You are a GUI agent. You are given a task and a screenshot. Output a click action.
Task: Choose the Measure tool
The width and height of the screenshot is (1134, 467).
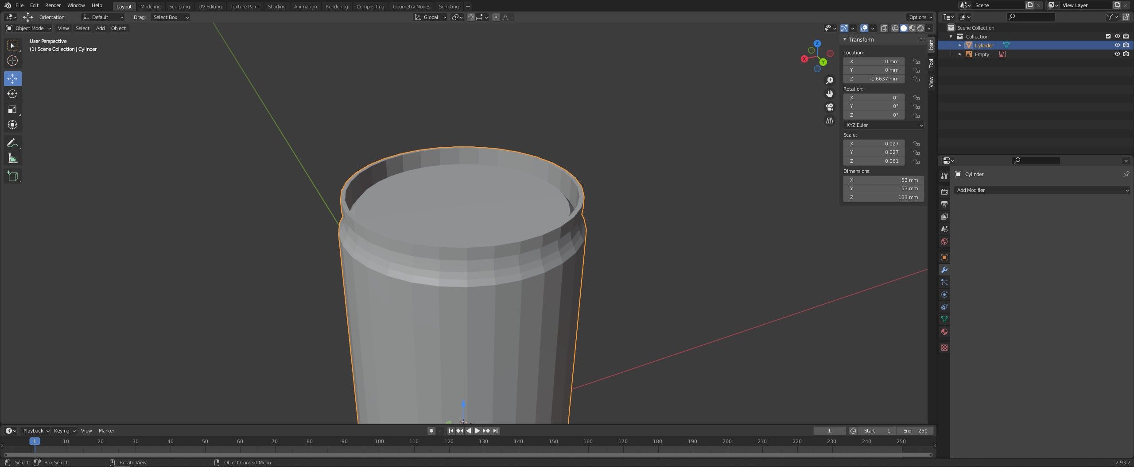[x=12, y=158]
